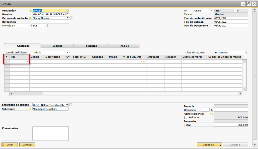Click the Cancelar button
The width and height of the screenshot is (258, 149).
coord(27,145)
